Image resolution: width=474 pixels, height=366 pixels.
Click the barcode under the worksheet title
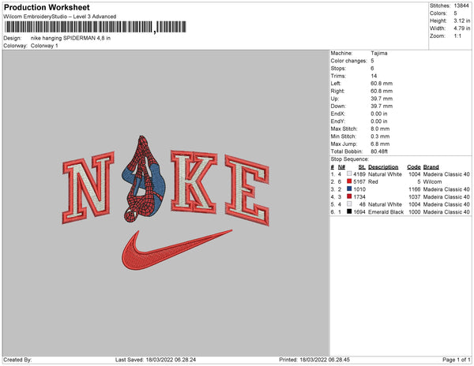tap(96, 27)
